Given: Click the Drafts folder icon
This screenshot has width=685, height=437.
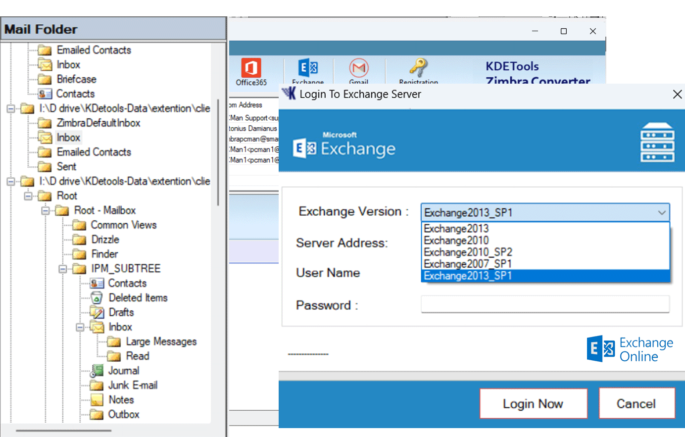Looking at the screenshot, I should [x=97, y=312].
